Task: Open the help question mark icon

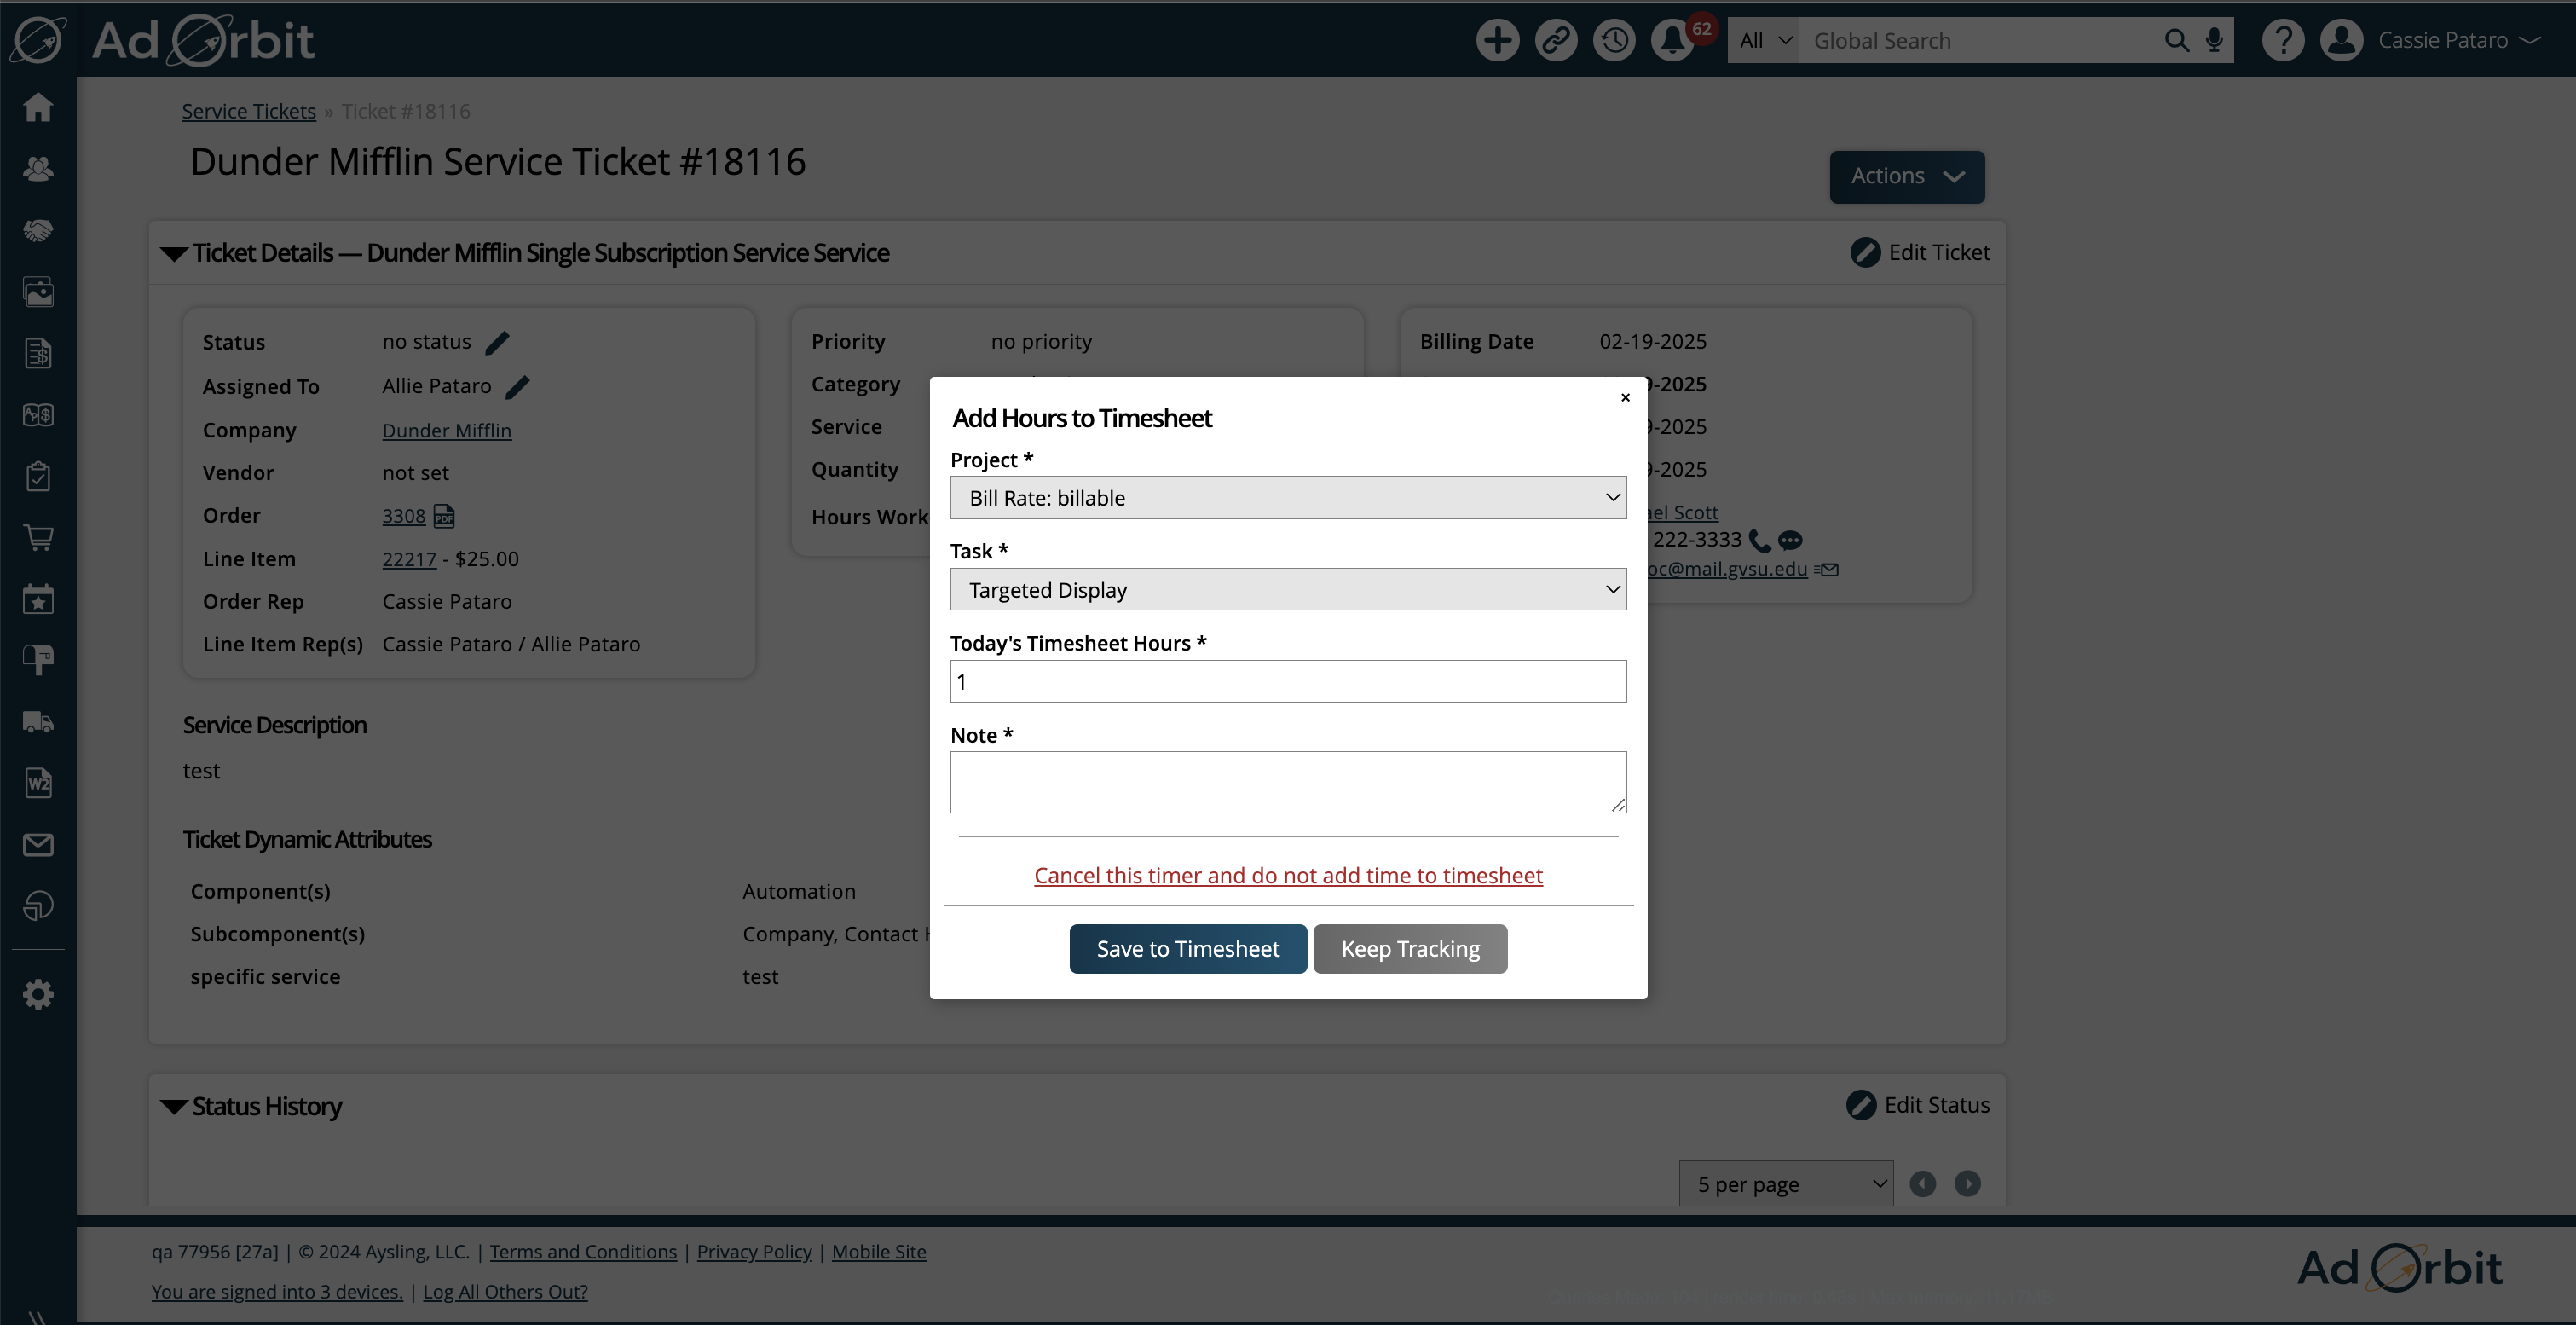Action: (2283, 40)
